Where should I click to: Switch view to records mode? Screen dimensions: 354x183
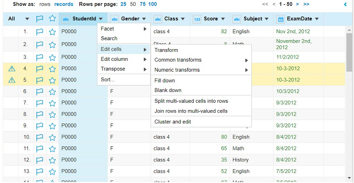point(64,4)
